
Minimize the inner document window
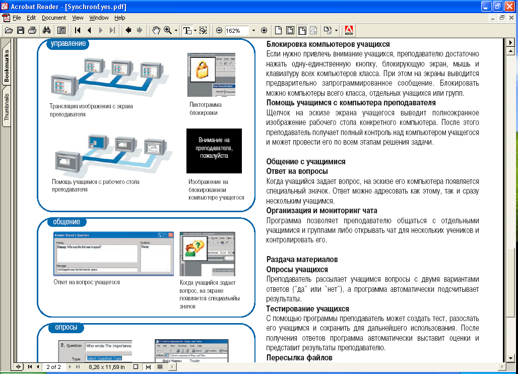493,18
